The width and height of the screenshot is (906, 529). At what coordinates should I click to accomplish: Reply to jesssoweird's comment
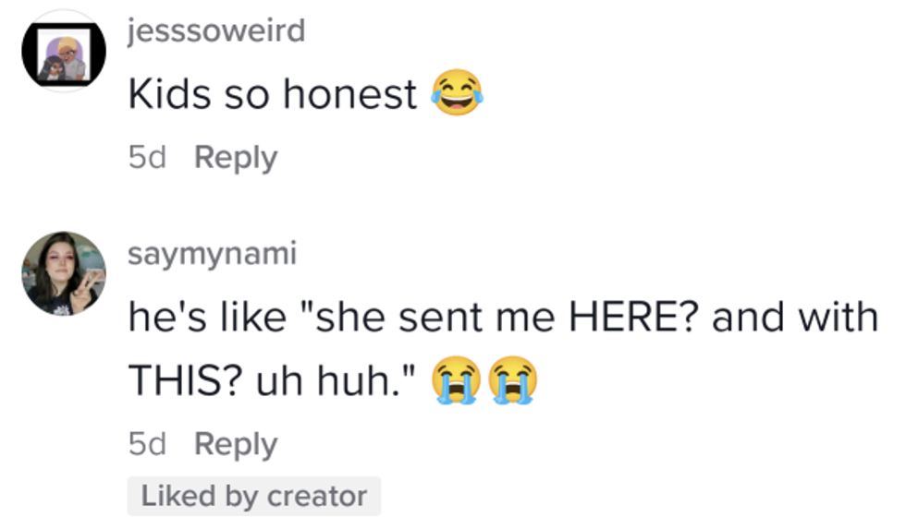point(236,158)
